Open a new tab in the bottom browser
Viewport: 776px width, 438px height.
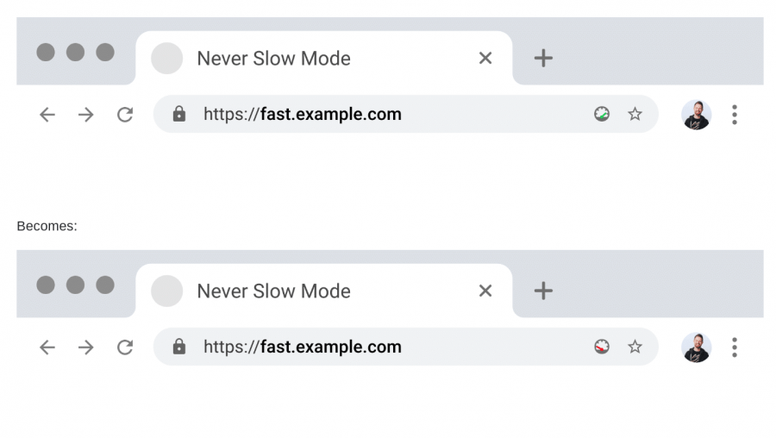[x=543, y=291]
